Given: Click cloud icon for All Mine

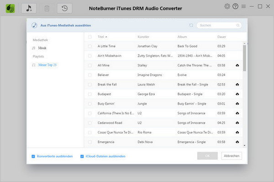Looking at the screenshot, I should click(237, 65).
